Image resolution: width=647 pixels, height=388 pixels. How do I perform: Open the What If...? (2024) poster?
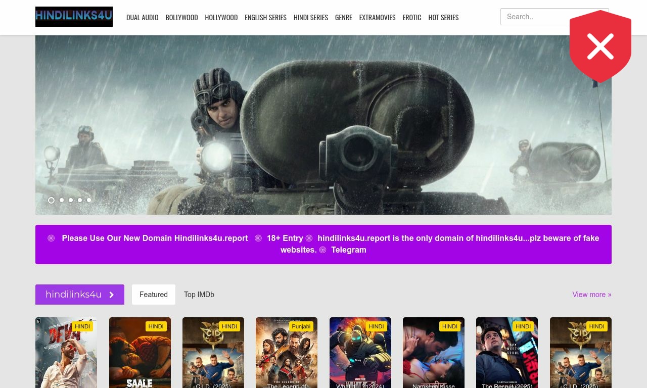[360, 353]
